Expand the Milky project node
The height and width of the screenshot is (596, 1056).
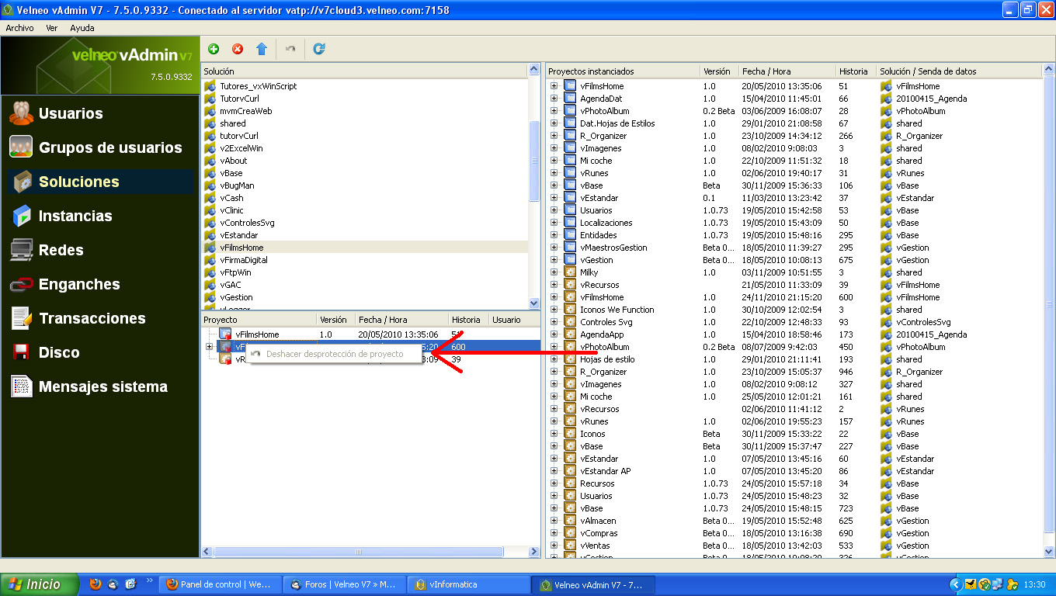[x=554, y=272]
